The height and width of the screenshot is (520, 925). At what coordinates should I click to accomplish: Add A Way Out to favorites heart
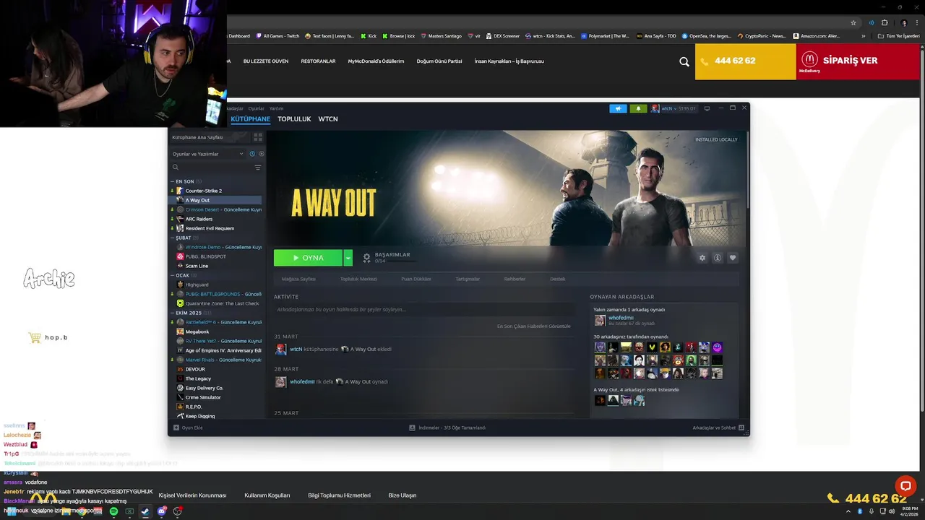[733, 258]
